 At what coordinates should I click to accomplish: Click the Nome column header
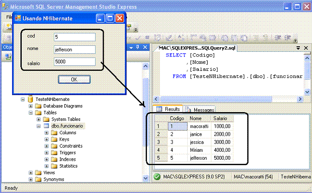(199, 118)
